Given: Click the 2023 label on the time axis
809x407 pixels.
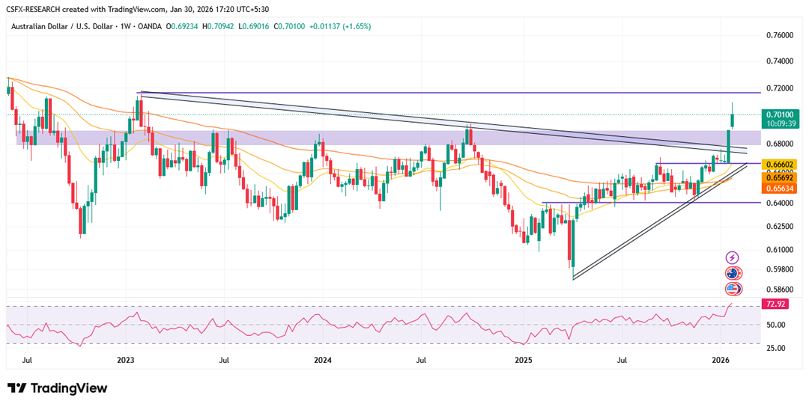Looking at the screenshot, I should 125,360.
